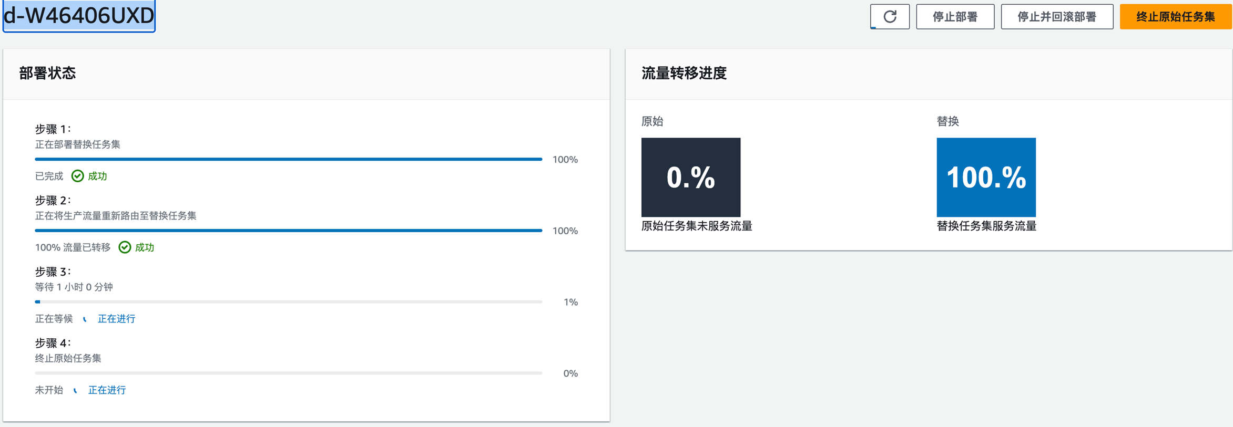The image size is (1233, 427).
Task: Click the 正在进行 status under step 3
Action: [116, 319]
